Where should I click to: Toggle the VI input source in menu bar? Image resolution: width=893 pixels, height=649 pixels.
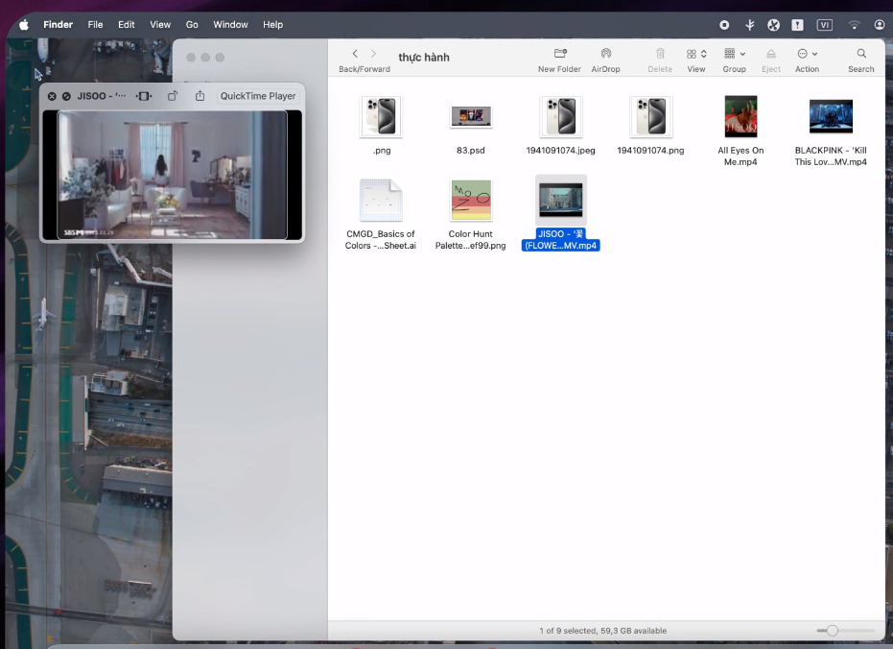point(824,25)
